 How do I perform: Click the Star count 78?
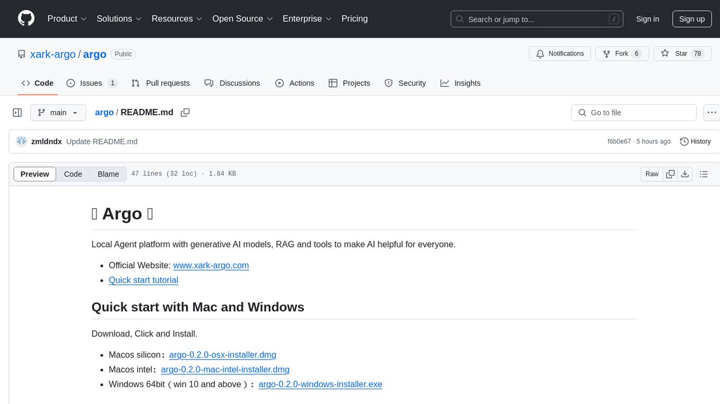tap(698, 53)
